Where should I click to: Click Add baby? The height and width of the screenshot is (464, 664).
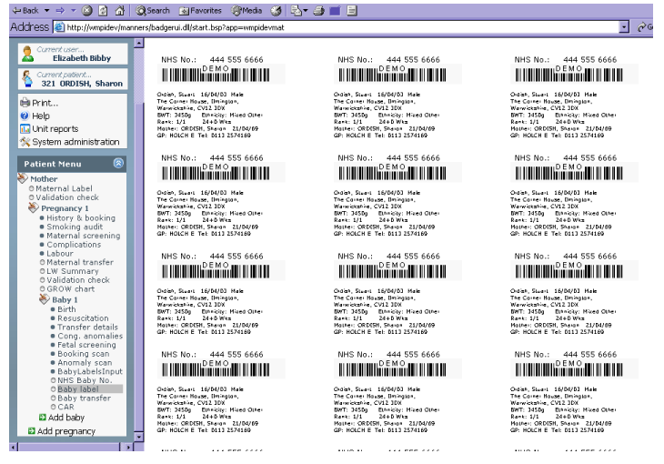[66, 418]
